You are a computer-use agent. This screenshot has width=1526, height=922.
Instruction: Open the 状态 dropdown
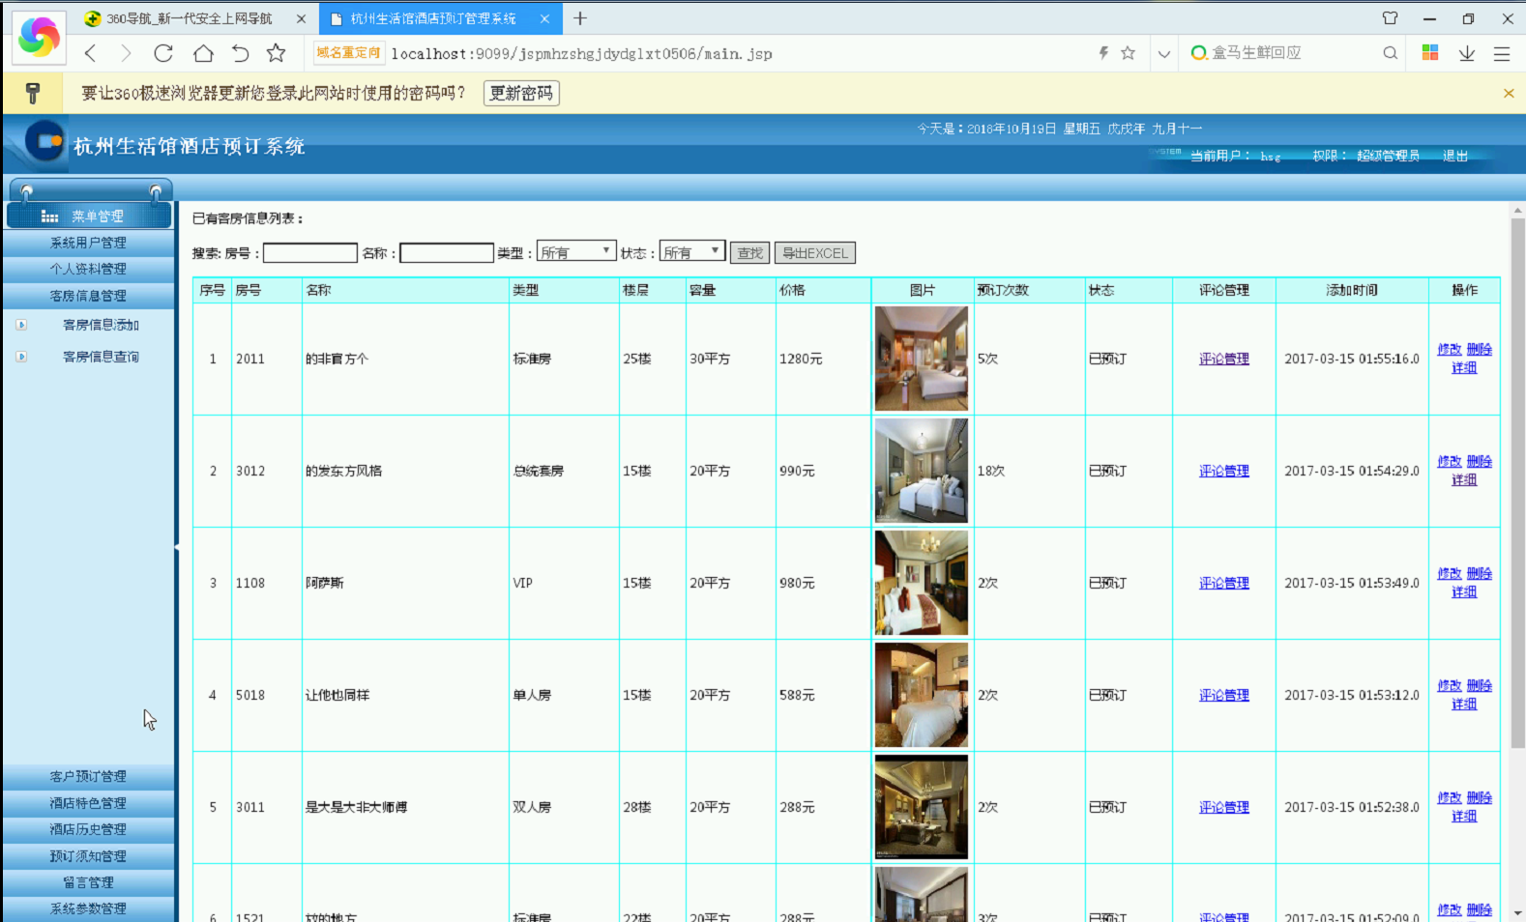pyautogui.click(x=692, y=252)
